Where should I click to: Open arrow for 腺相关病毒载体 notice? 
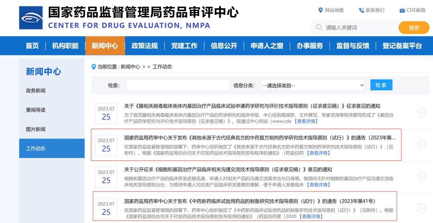pyautogui.click(x=421, y=113)
